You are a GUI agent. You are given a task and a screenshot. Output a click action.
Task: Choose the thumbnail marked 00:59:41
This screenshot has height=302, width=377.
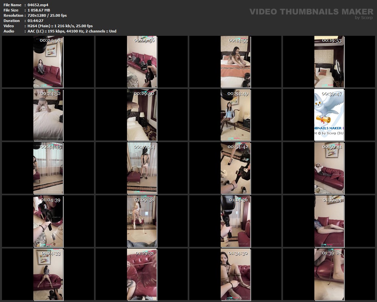[x=329, y=168]
